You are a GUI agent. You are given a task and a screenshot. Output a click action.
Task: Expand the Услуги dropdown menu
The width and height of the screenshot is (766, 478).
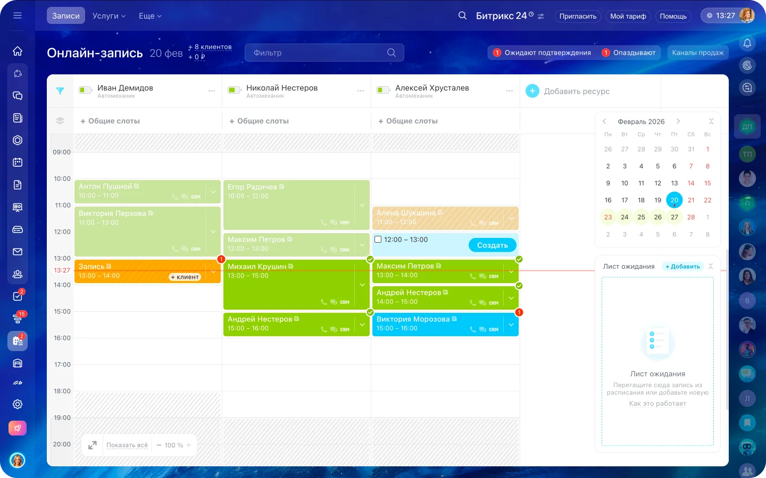click(x=109, y=16)
